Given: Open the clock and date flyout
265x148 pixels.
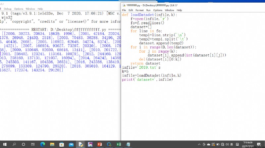Looking at the screenshot, I should click(x=248, y=144).
